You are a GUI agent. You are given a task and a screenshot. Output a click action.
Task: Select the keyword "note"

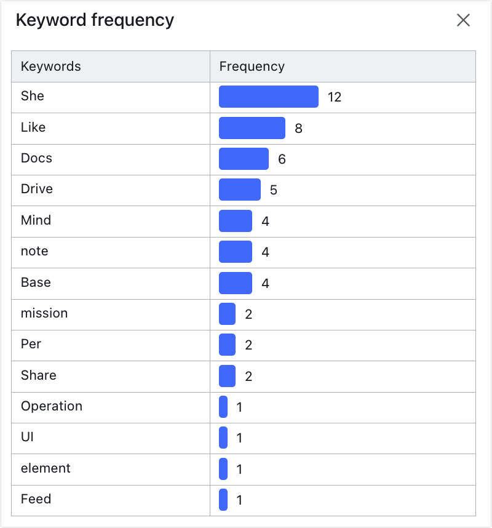[x=34, y=251]
